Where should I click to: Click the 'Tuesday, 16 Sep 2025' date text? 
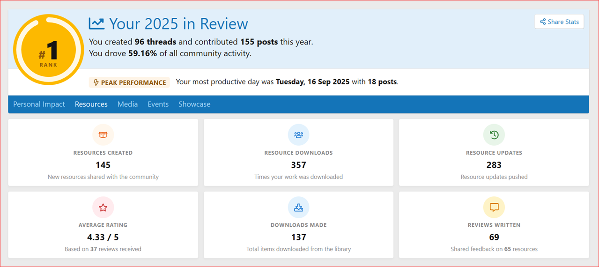[313, 82]
